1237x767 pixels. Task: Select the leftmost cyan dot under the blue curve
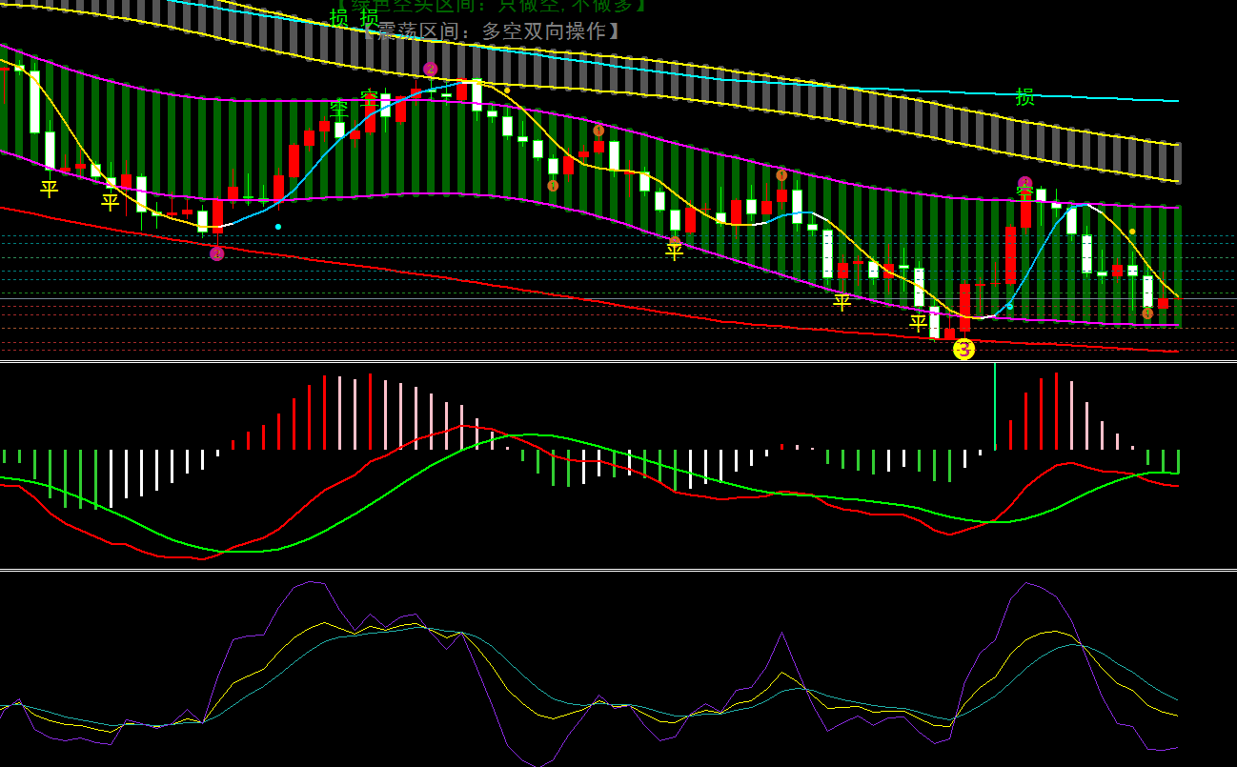pos(277,227)
